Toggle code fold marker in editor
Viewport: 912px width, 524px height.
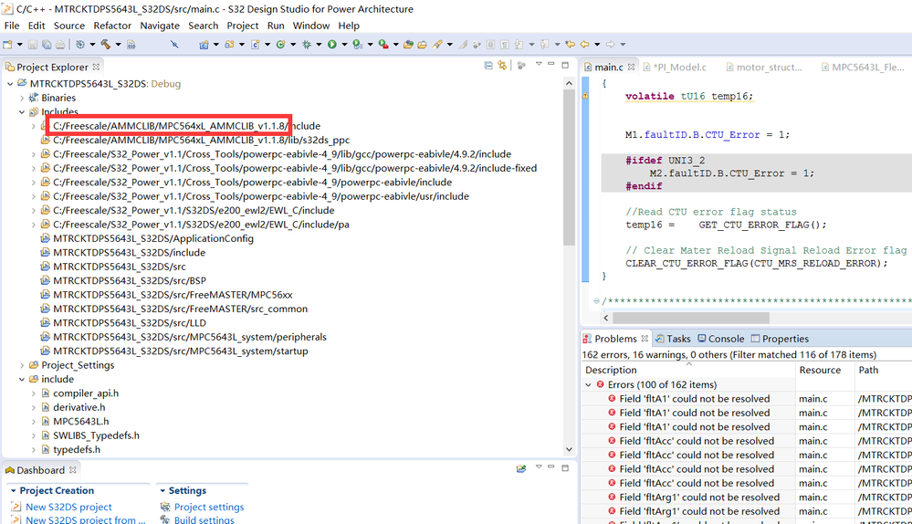(596, 301)
